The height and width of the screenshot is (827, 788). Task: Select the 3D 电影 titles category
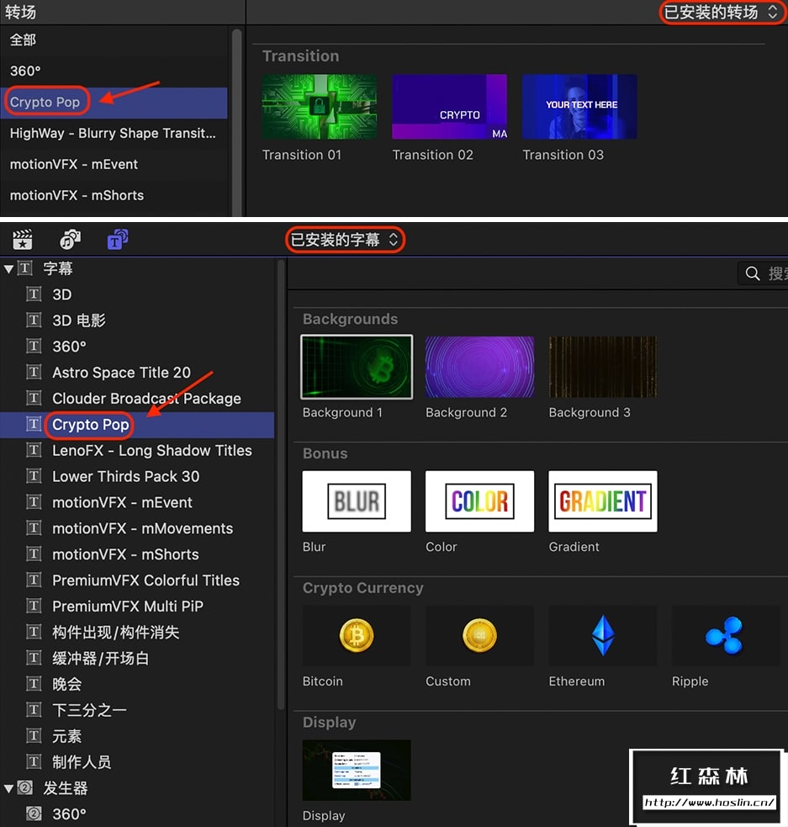(137, 321)
